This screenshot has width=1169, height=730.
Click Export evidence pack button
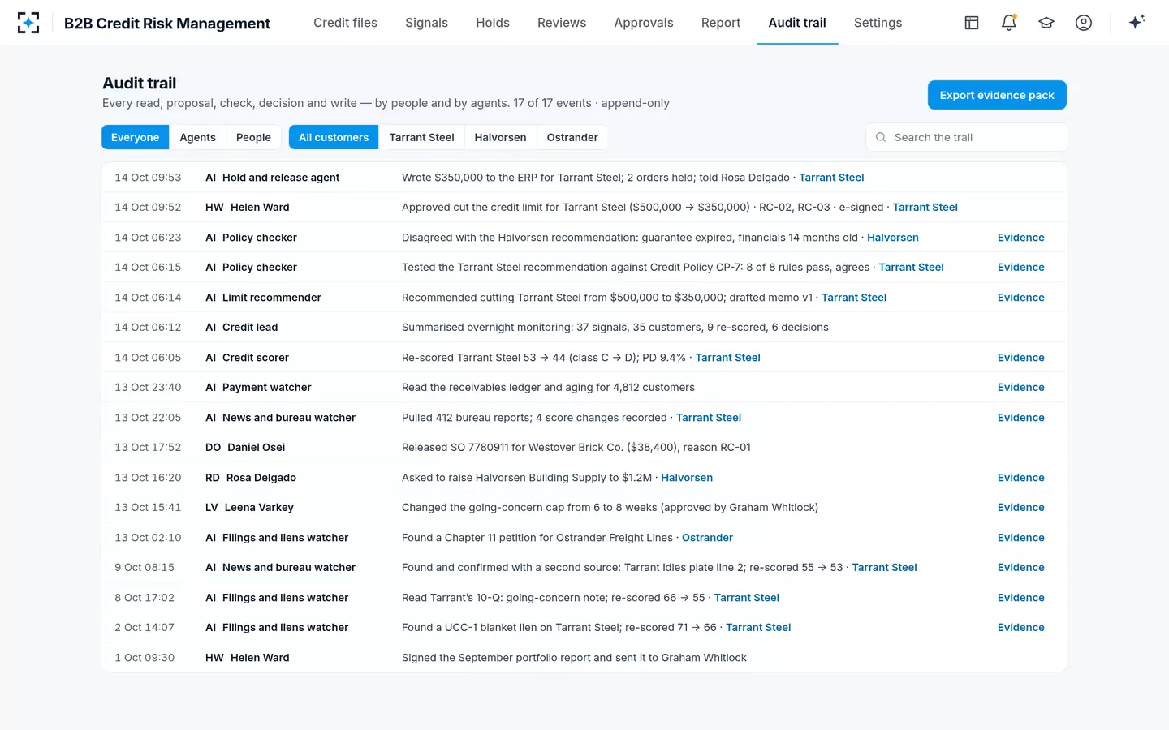click(997, 95)
